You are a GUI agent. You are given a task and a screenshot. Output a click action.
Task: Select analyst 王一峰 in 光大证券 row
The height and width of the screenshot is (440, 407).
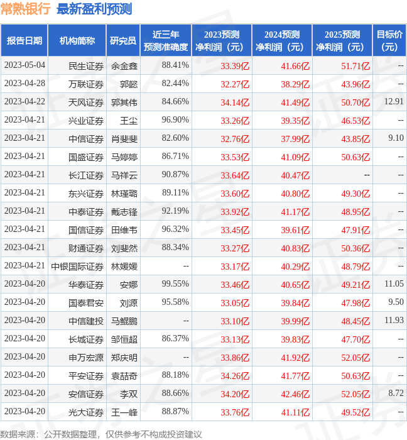point(124,412)
